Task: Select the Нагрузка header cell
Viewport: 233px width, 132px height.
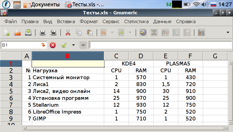Action: coord(68,70)
